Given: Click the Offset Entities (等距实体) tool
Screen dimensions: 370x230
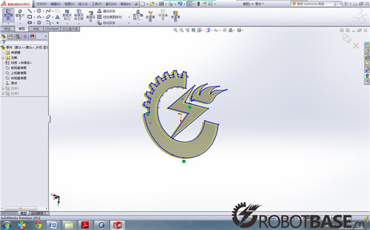Looking at the screenshot, I should [x=91, y=16].
